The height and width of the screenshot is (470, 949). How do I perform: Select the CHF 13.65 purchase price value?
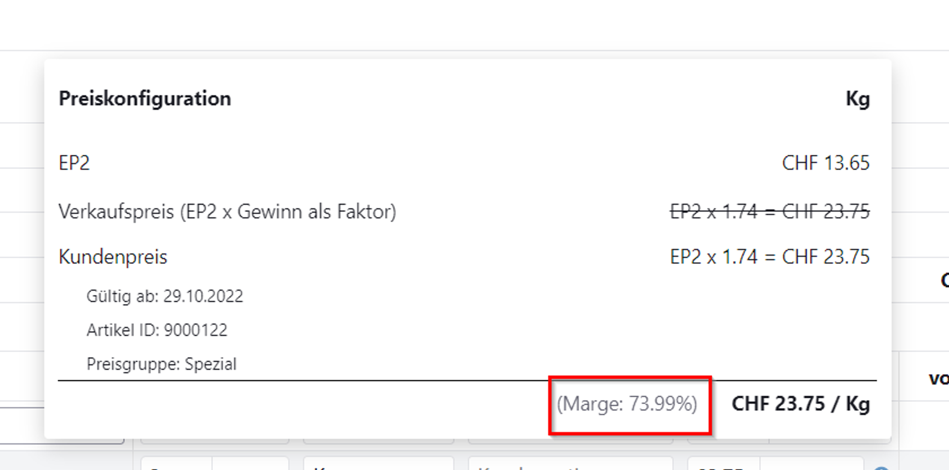(x=825, y=163)
